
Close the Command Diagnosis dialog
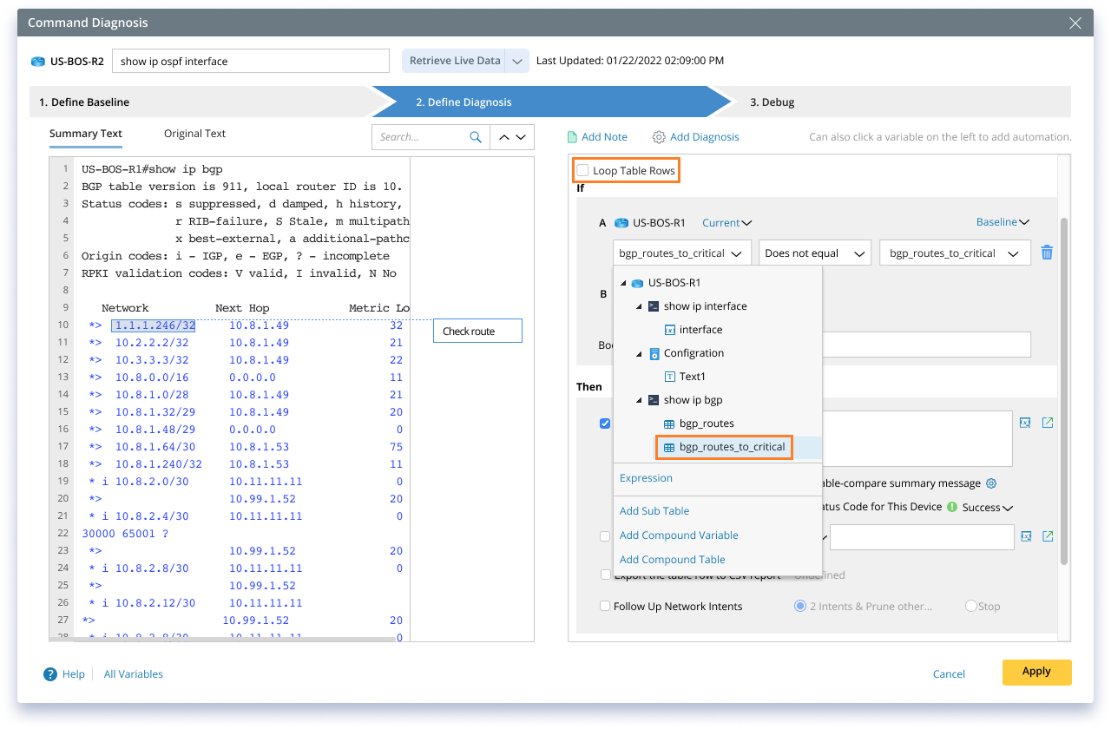click(1075, 23)
